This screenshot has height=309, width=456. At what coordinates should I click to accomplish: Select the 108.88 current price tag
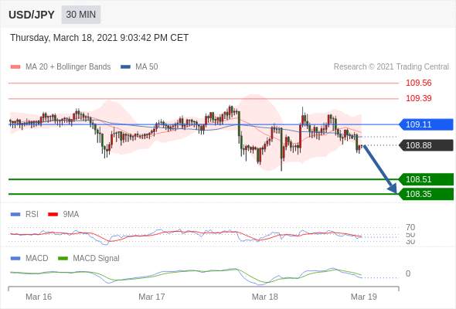coord(426,145)
